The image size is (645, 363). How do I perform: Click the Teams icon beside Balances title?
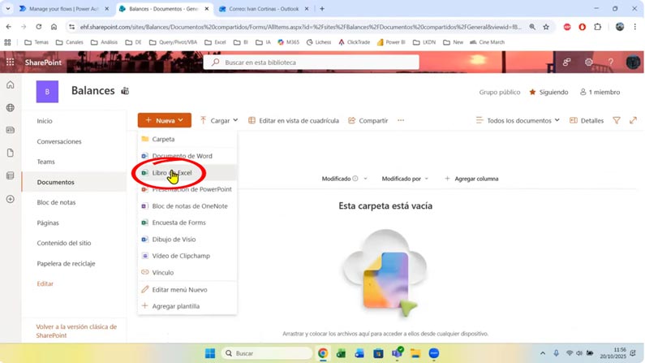125,91
